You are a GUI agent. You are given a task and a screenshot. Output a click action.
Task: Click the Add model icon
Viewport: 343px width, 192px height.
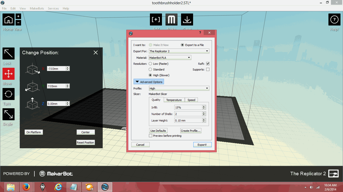tap(156, 19)
